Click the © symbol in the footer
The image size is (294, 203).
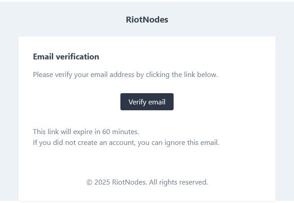pos(89,182)
